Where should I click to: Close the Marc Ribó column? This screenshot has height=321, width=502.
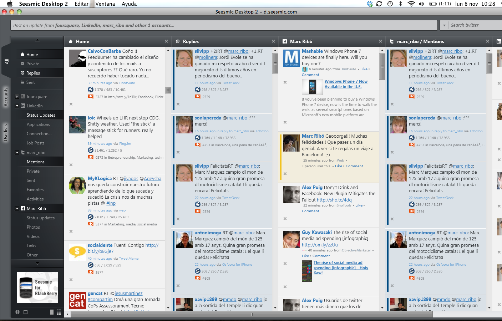tap(380, 41)
